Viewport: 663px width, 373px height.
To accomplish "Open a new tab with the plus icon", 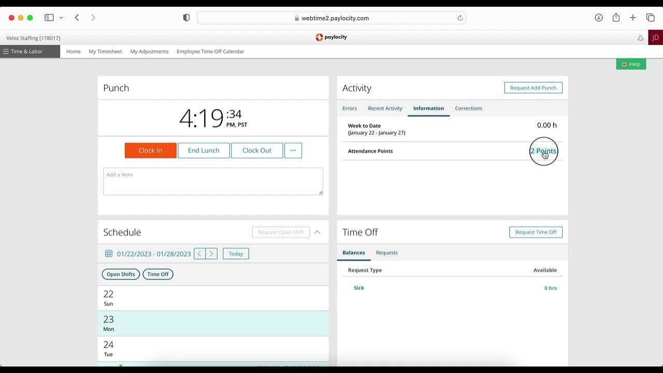I will [633, 18].
